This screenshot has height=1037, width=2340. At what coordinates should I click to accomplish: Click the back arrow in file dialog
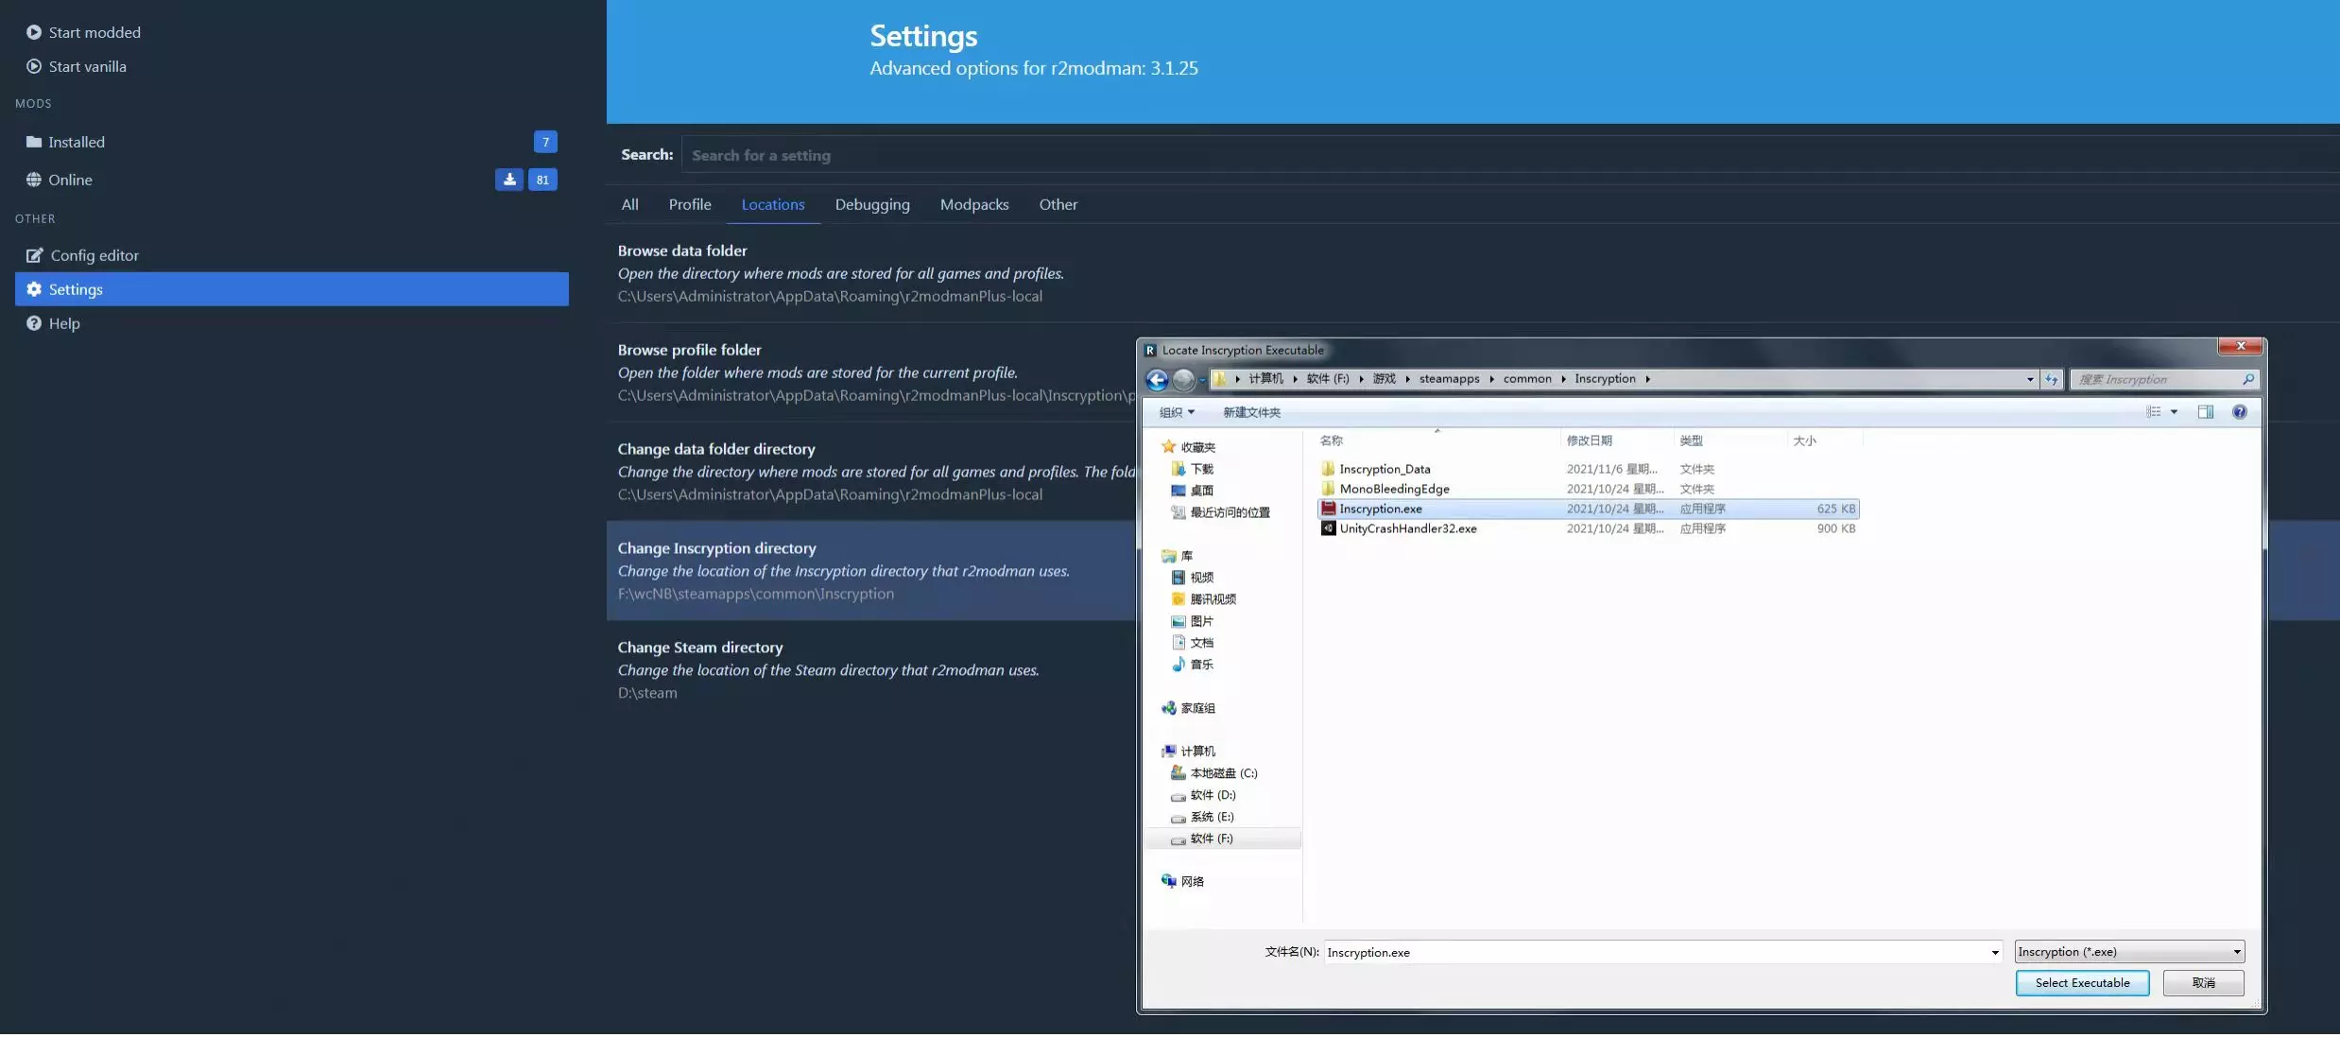tap(1157, 379)
